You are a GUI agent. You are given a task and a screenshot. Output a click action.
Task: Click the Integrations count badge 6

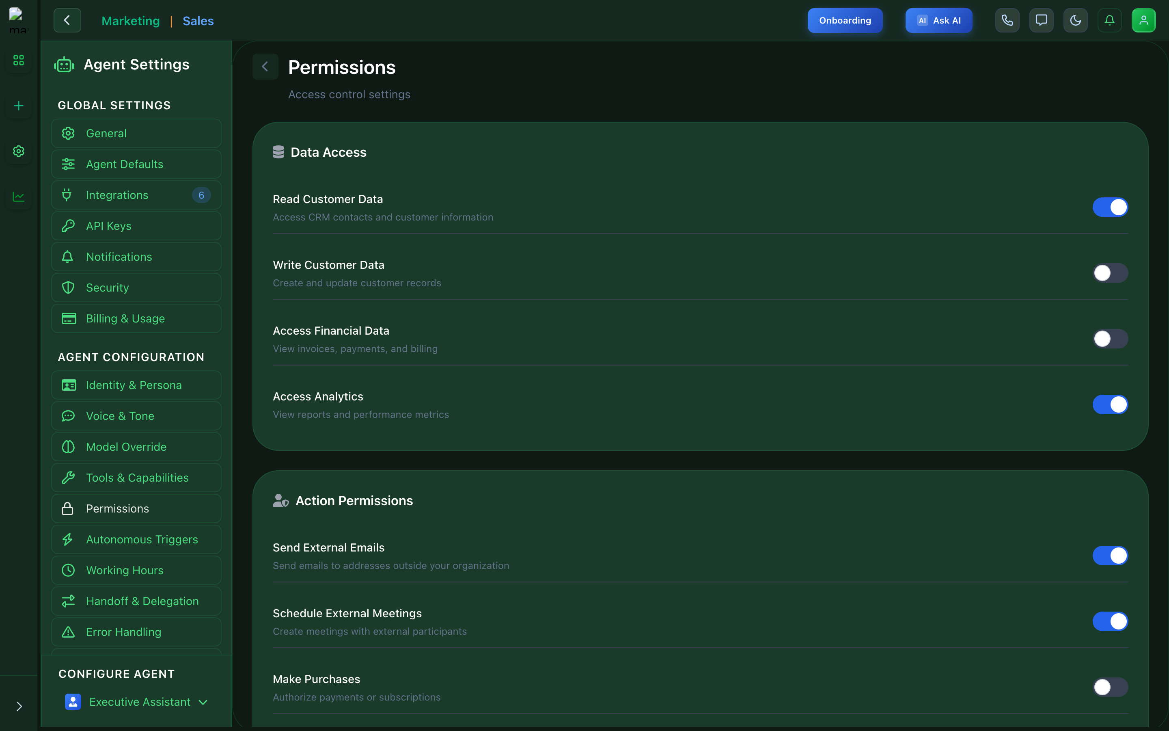pyautogui.click(x=201, y=195)
